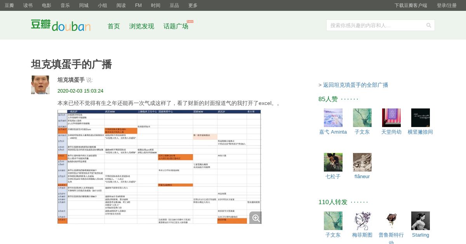Click the name 子文东 under reposts
466x244 pixels.
coord(333,235)
